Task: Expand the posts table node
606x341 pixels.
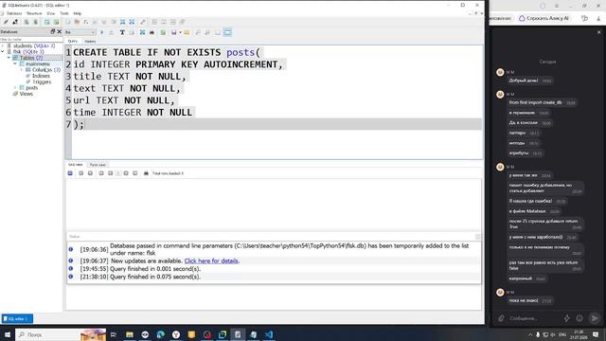Action: click(x=15, y=88)
